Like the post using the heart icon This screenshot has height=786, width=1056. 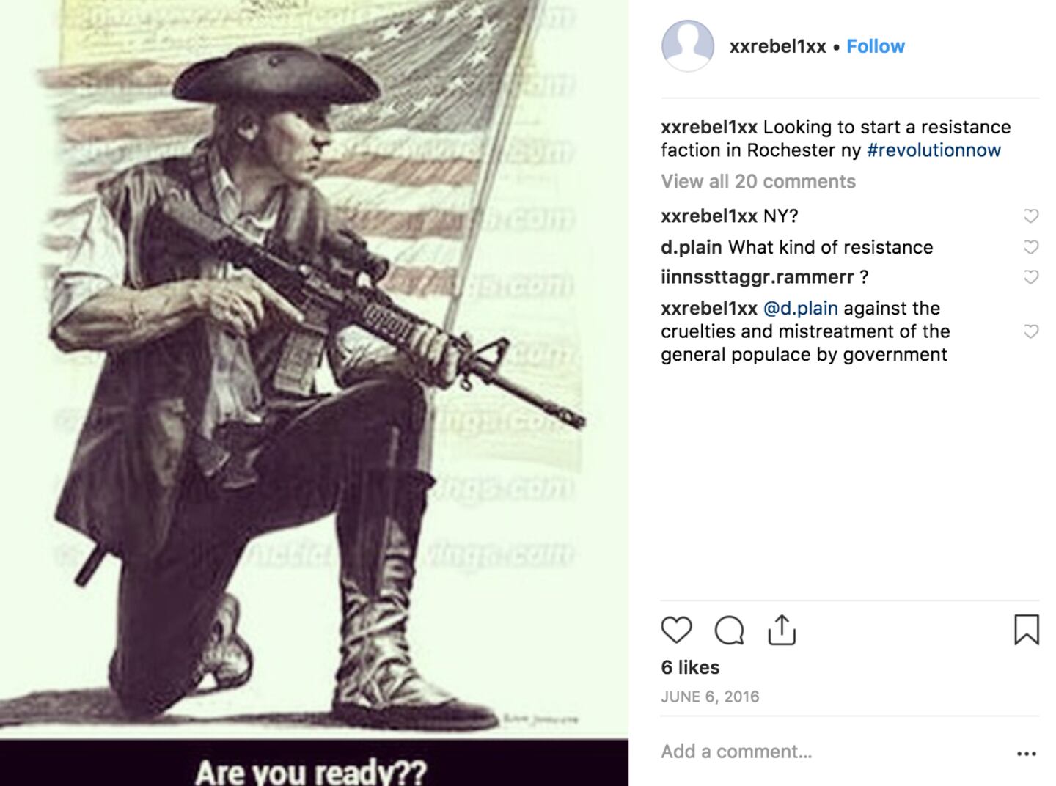tap(676, 629)
